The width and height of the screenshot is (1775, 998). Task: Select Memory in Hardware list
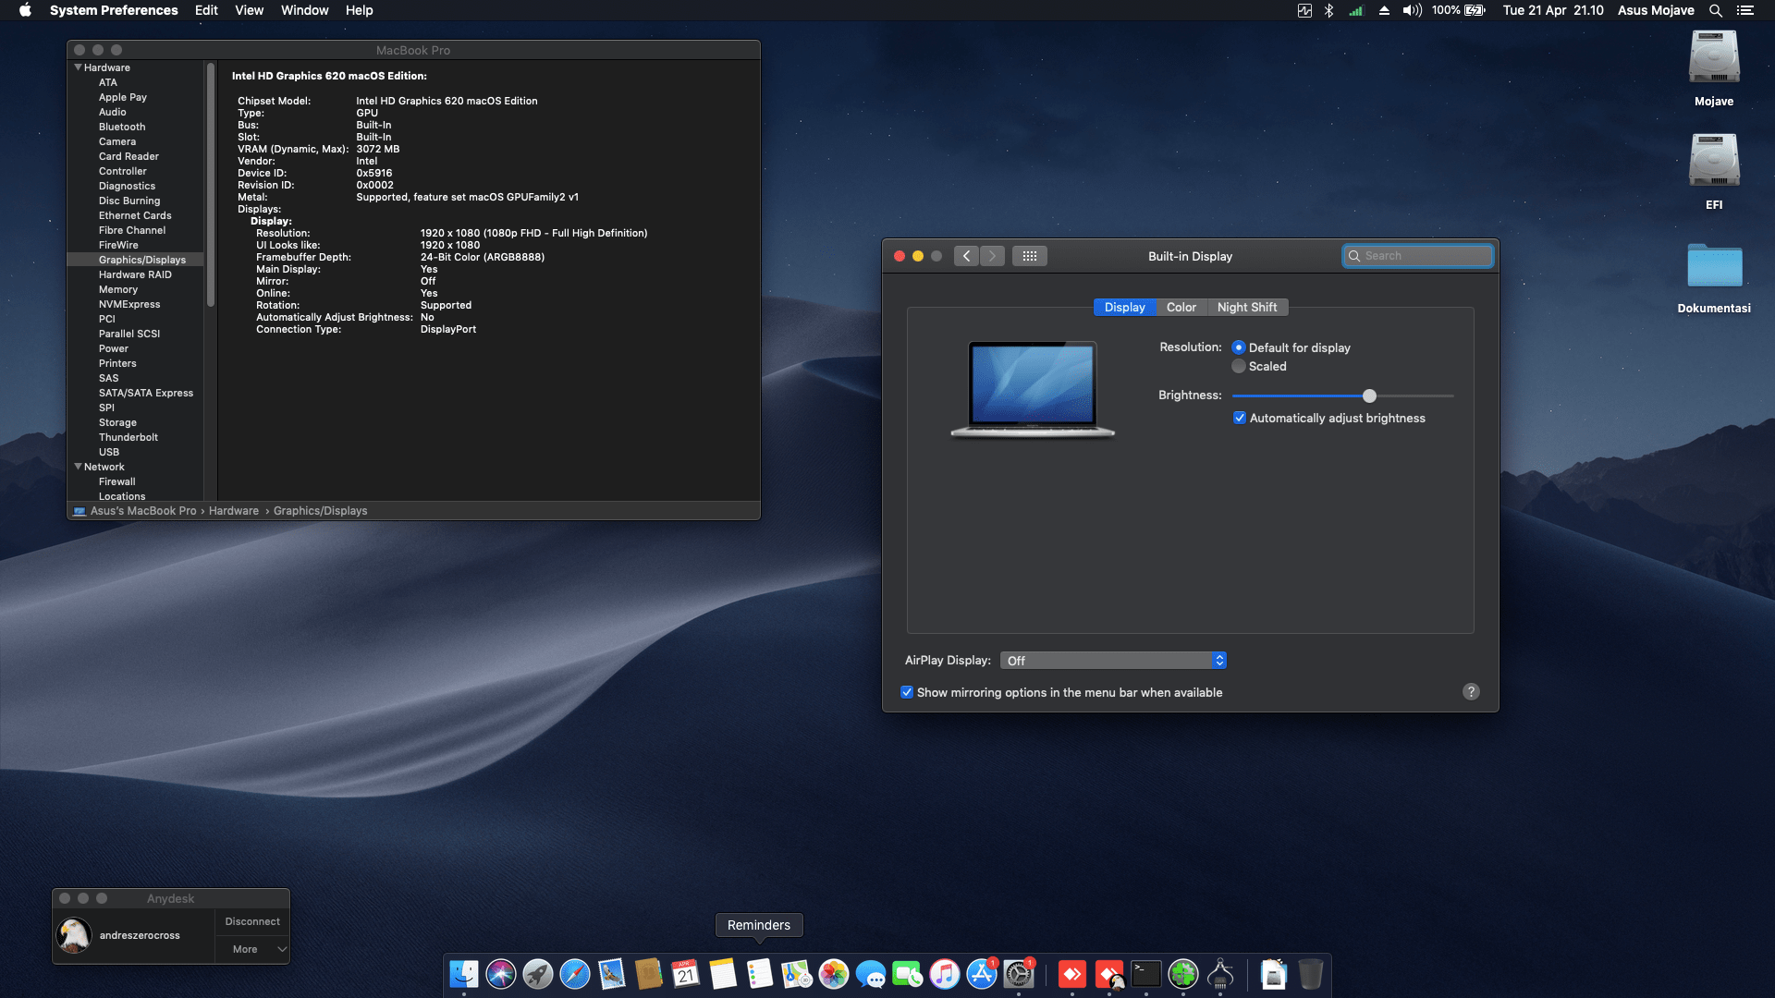(118, 289)
